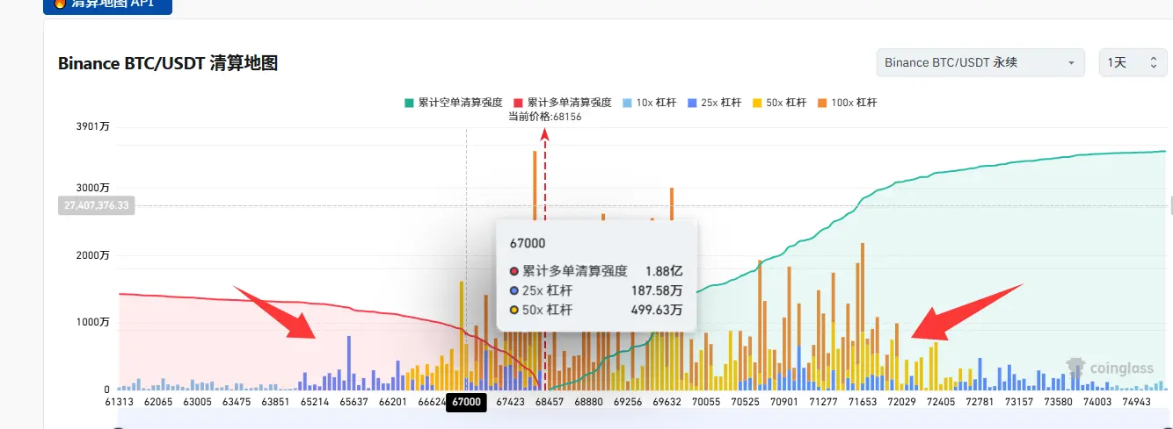This screenshot has height=429, width=1173.
Task: Click the 3000万 y-axis label
Action: (x=92, y=188)
